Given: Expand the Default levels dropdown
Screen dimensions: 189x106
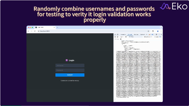Looking at the screenshot, I should 148,37.
